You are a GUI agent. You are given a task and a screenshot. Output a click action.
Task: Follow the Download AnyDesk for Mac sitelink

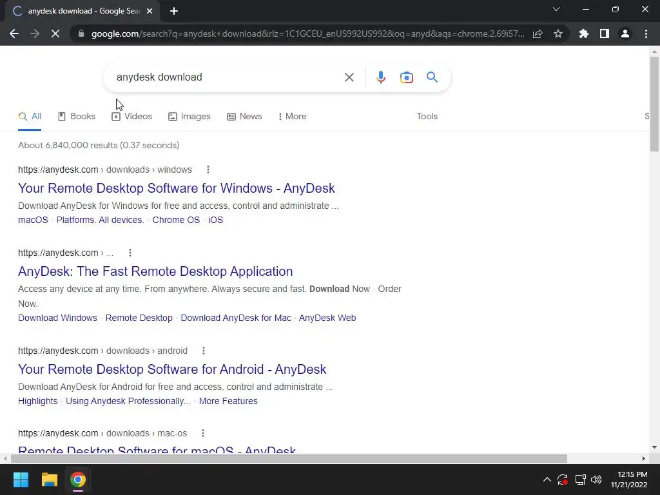[x=236, y=318]
